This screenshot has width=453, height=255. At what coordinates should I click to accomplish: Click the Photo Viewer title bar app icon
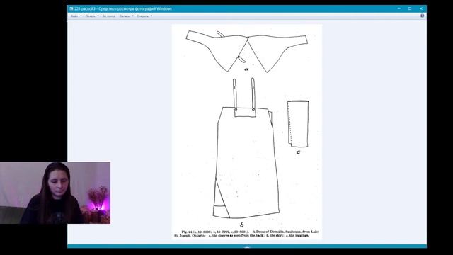coord(71,8)
